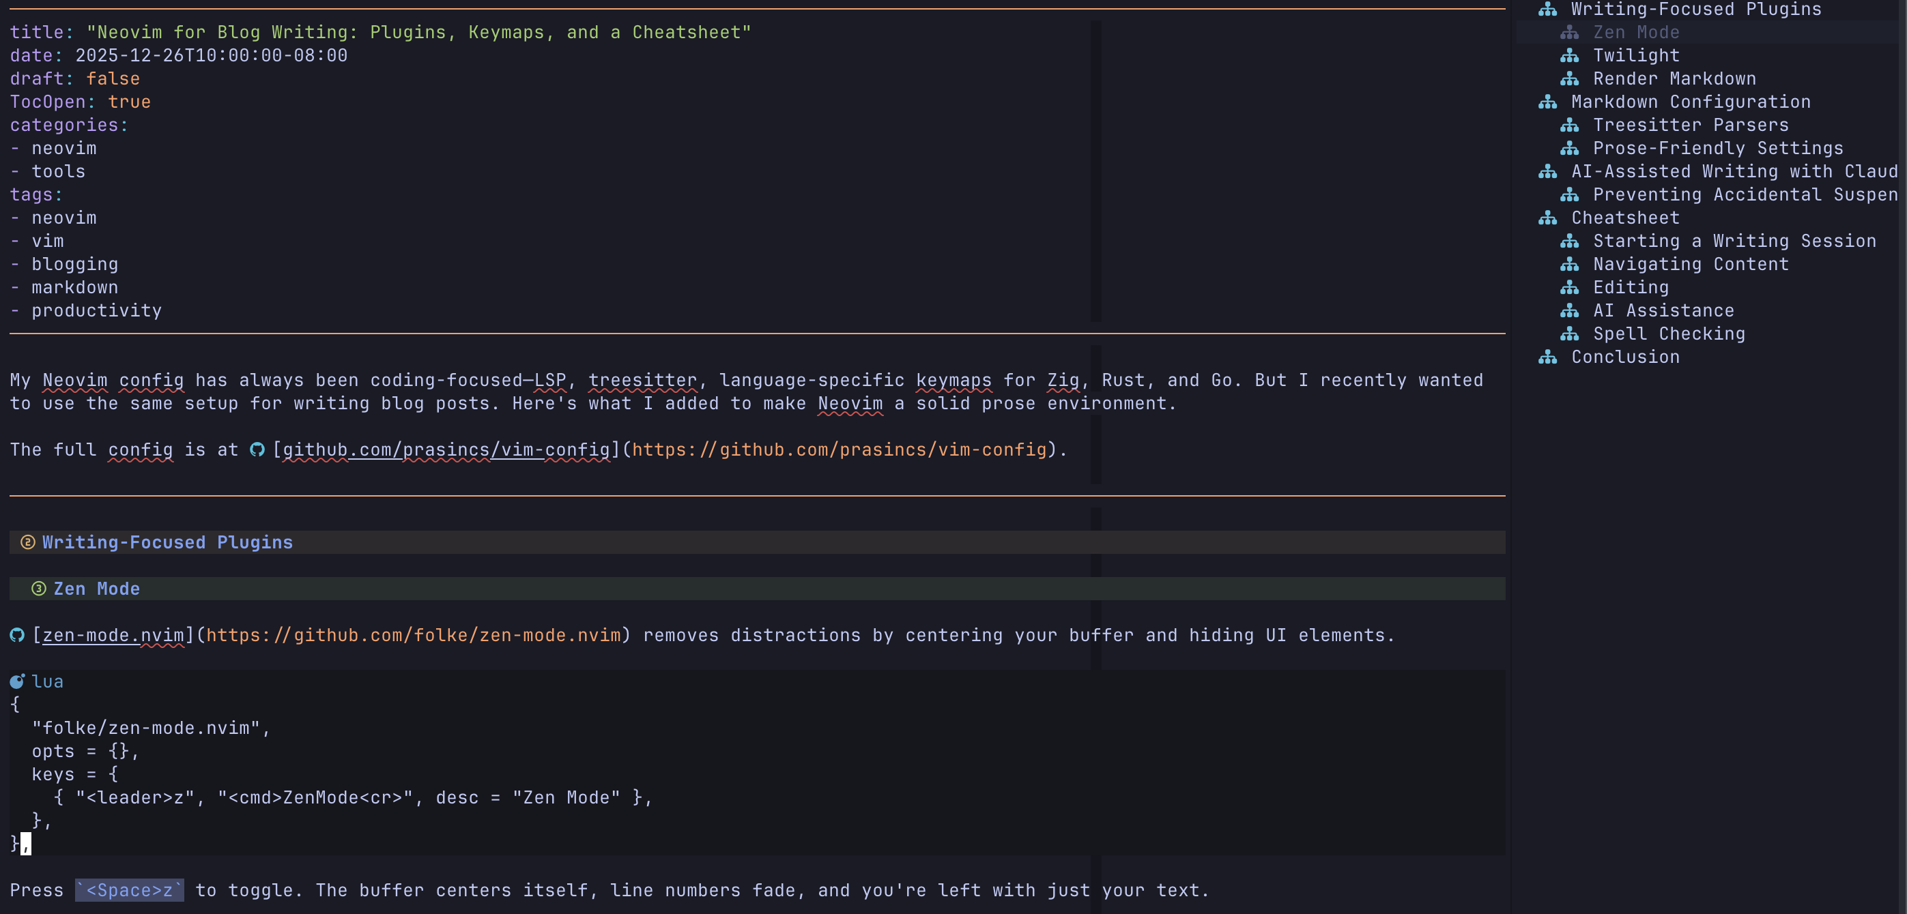This screenshot has height=914, width=1907.
Task: Click the GitHub icon beside the zen-mode.nvim link
Action: coord(16,635)
